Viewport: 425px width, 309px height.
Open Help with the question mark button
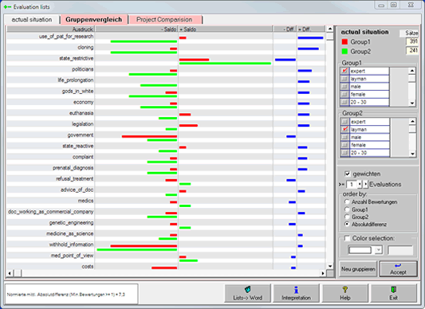[345, 293]
